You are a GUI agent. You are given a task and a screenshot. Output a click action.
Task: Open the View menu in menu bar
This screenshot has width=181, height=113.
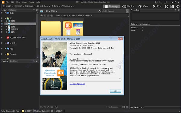pos(18,2)
